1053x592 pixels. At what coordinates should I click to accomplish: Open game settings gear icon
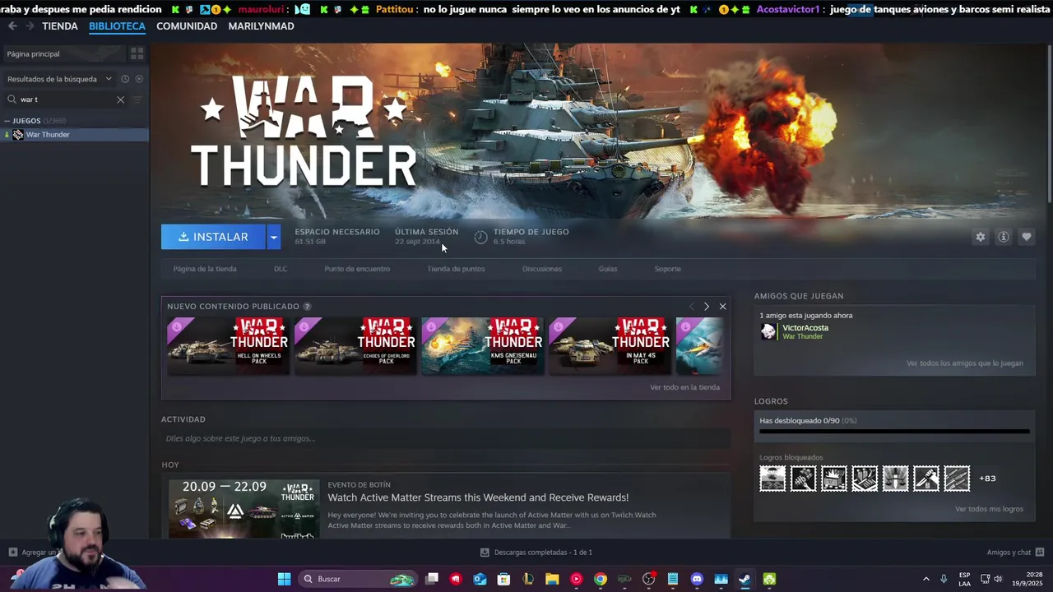(x=981, y=237)
